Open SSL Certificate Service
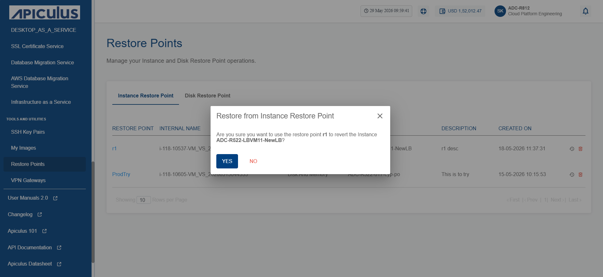 (x=37, y=46)
